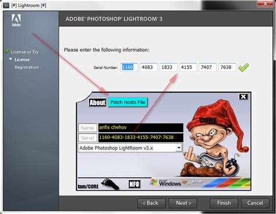Screen dimensions: 276x214
Task: Go Back to previous step
Action: tap(151, 203)
